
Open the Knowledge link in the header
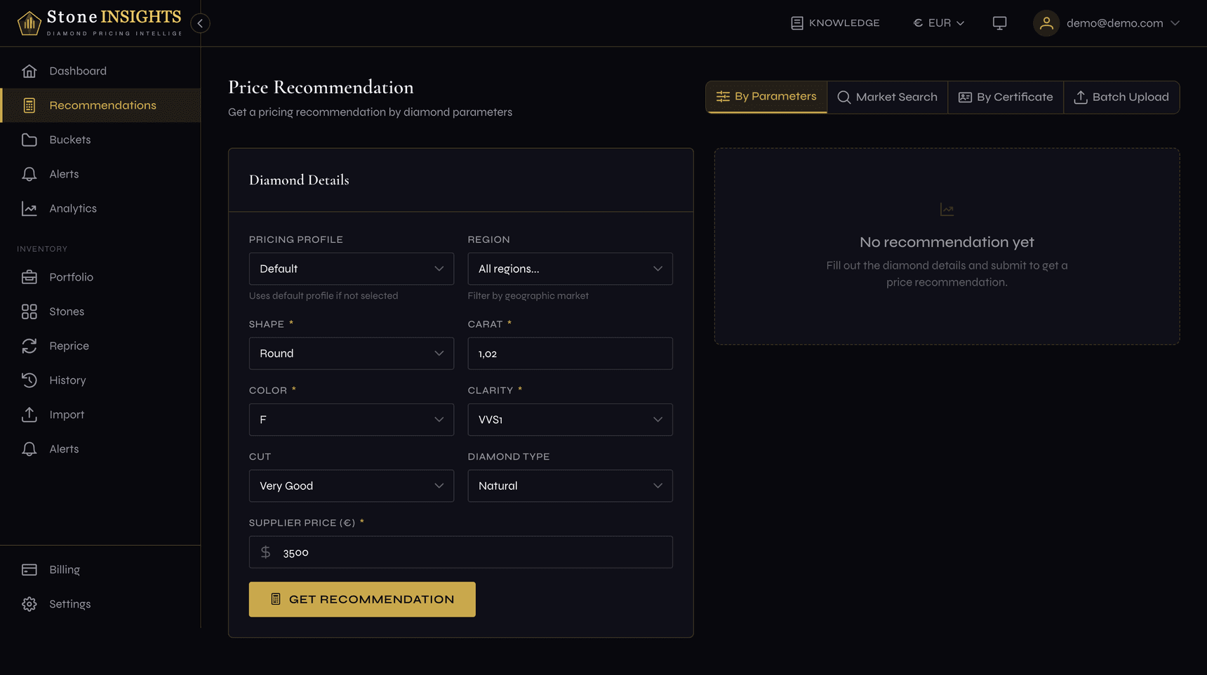pos(834,23)
